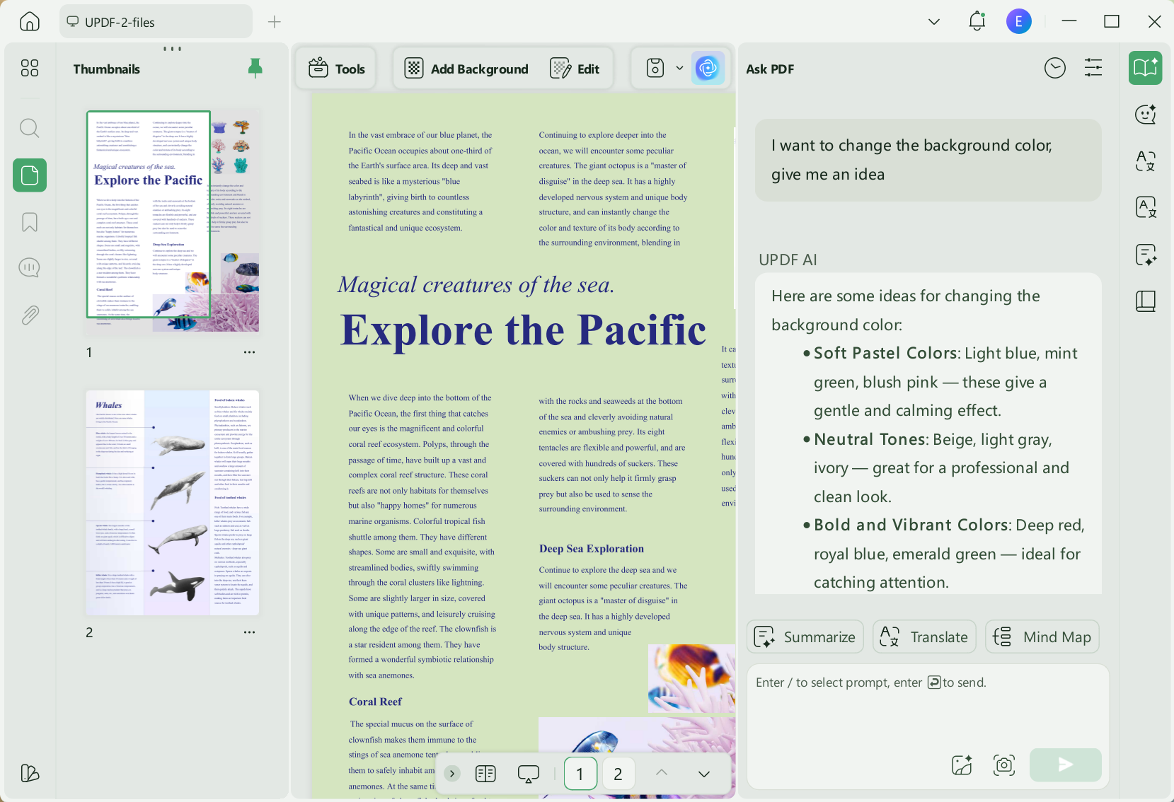Send the prompt with arrow button
The height and width of the screenshot is (802, 1174).
1065,765
